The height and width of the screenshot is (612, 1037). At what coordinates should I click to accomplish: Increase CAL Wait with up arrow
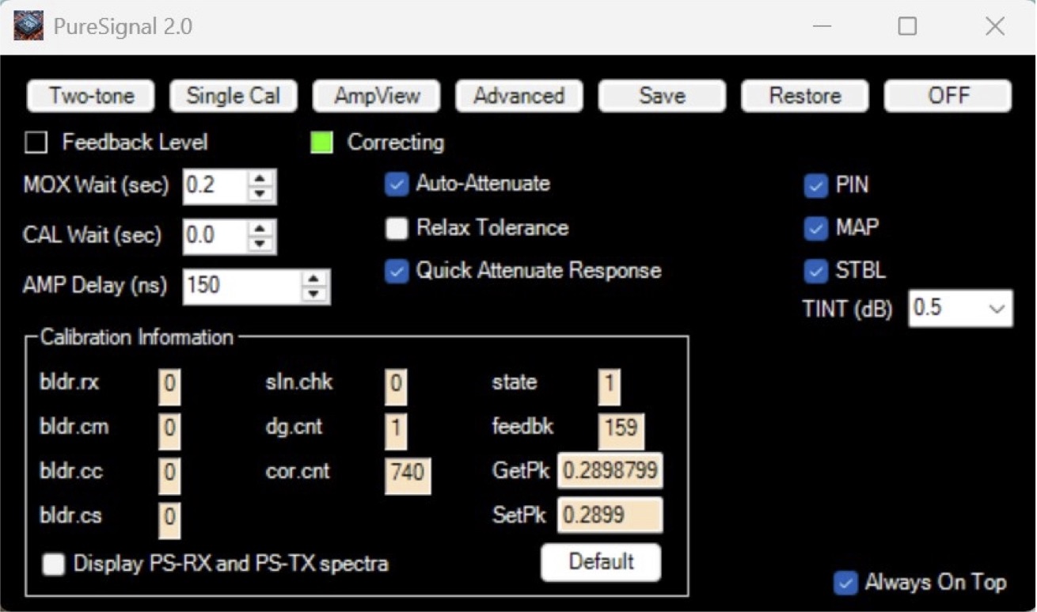click(260, 228)
